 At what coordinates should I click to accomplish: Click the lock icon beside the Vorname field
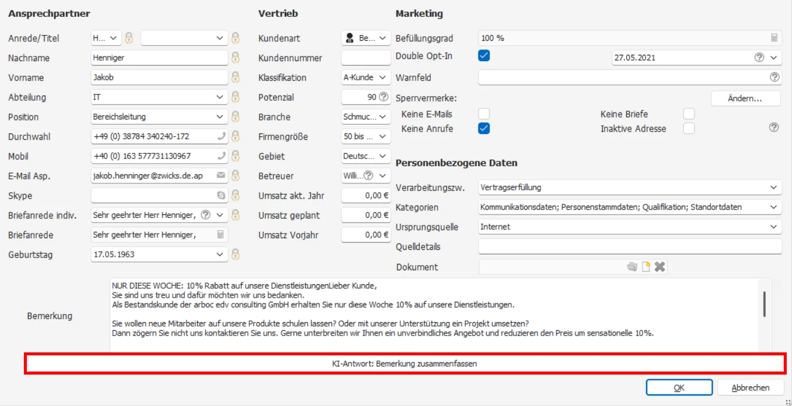click(x=235, y=77)
